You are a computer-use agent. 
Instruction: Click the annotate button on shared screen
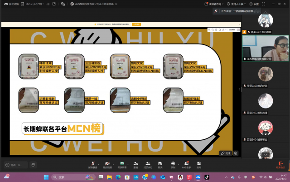click(x=226, y=153)
